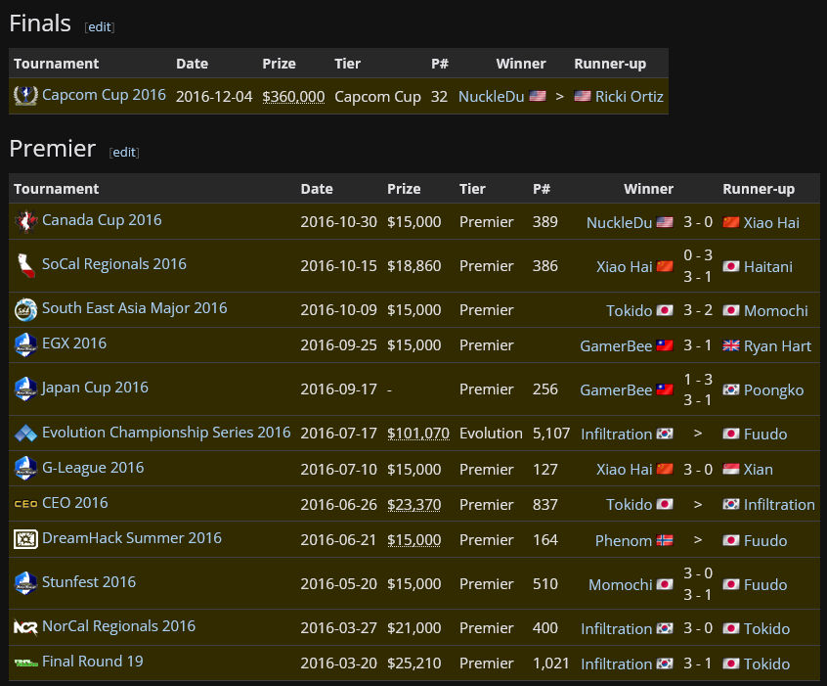Open the Stunfest 2016 link
This screenshot has height=686, width=827.
click(89, 582)
